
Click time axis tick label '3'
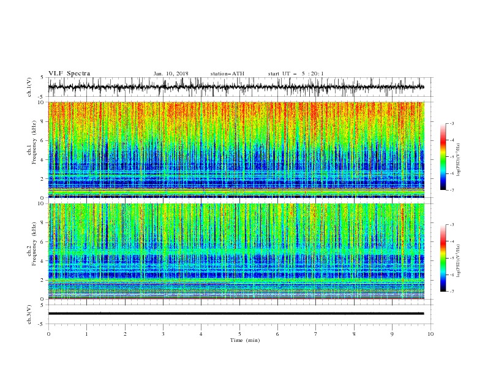click(163, 334)
